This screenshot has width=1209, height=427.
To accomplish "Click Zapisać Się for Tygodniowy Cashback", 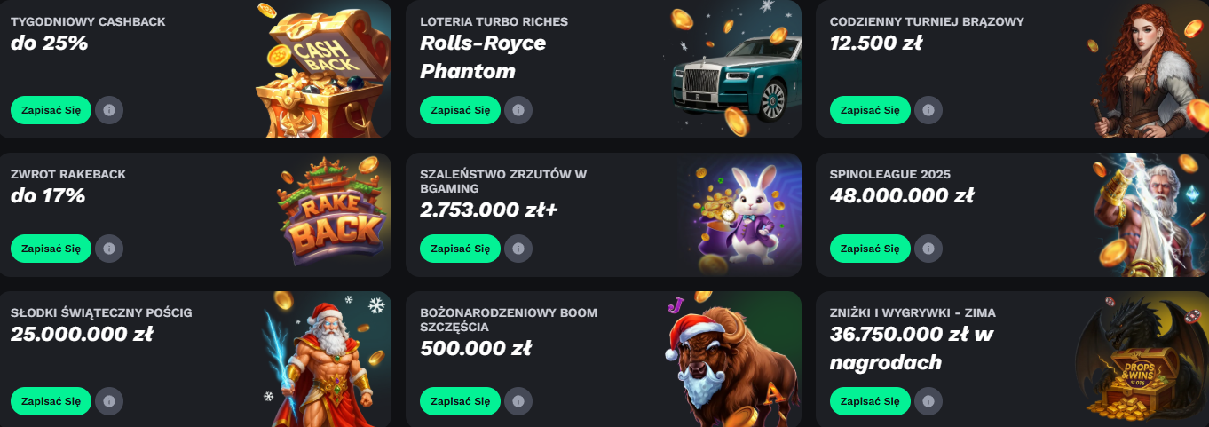I will pos(51,110).
